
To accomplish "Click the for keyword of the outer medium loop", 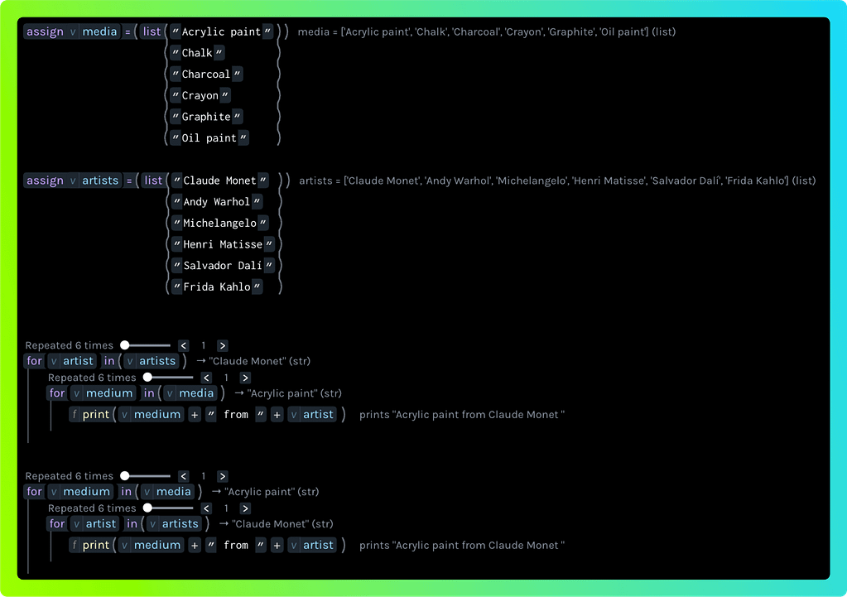I will click(x=34, y=492).
